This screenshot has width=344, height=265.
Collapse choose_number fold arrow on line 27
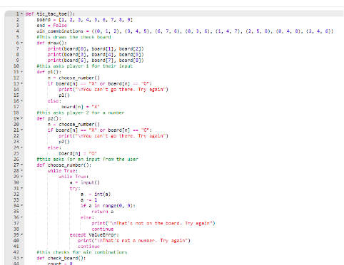click(x=22, y=165)
